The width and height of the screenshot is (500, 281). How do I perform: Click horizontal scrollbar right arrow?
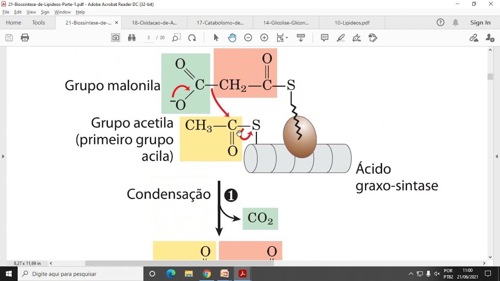pos(484,263)
